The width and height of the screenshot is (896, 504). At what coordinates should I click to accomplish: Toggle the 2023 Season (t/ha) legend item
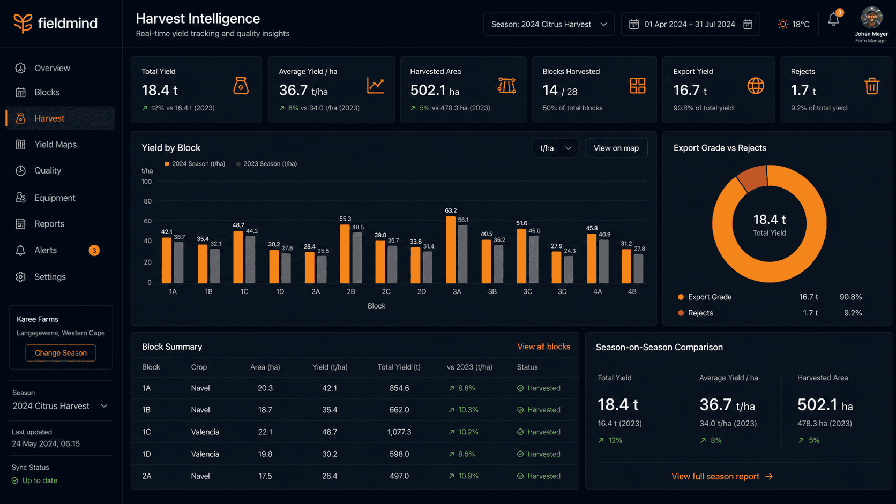266,164
